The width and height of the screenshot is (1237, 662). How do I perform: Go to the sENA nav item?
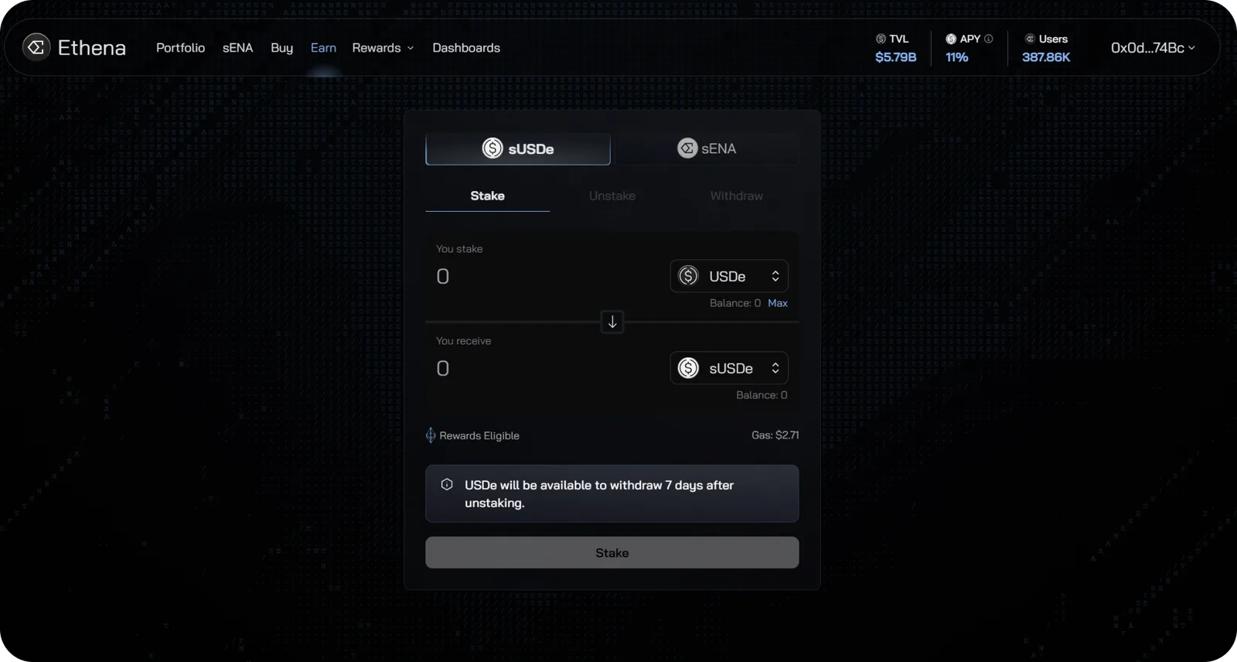coord(237,48)
